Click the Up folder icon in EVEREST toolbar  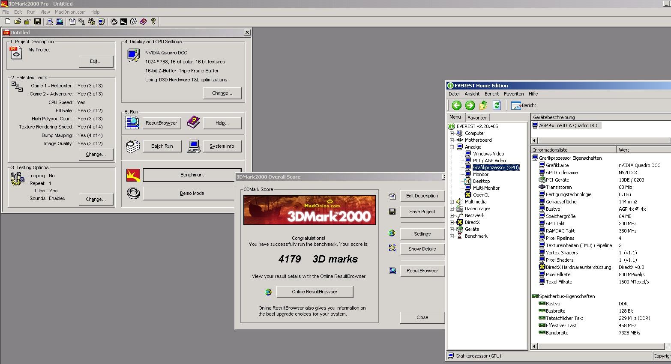click(483, 105)
